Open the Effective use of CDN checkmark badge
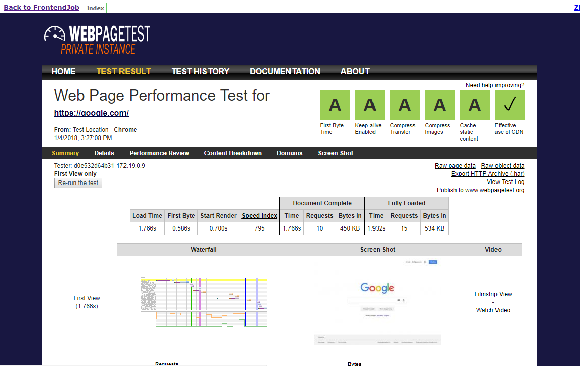Image resolution: width=580 pixels, height=366 pixels. [x=510, y=105]
